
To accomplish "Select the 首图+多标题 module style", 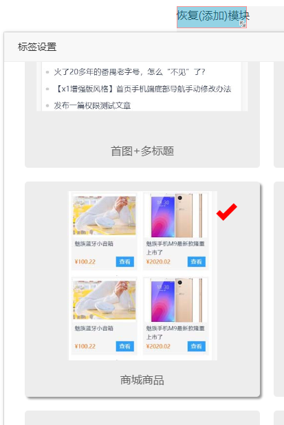I will (x=142, y=151).
